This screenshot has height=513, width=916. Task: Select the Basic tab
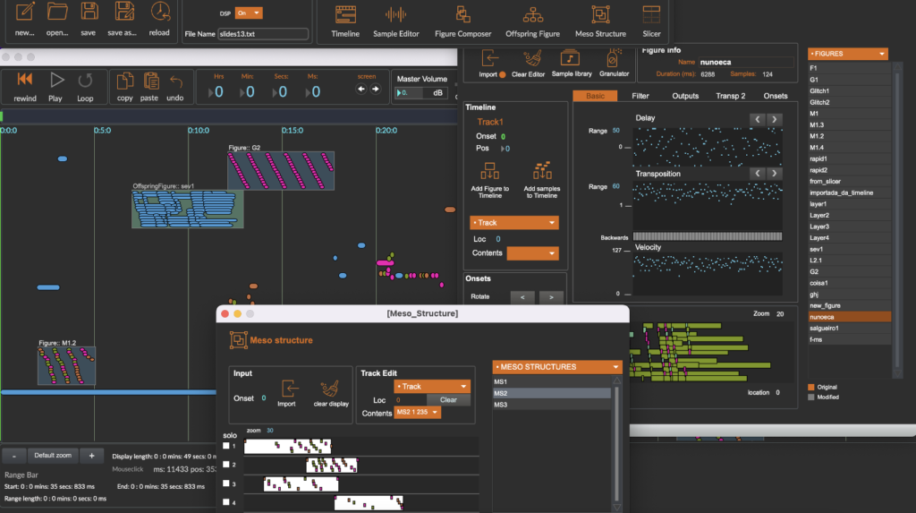click(x=595, y=96)
